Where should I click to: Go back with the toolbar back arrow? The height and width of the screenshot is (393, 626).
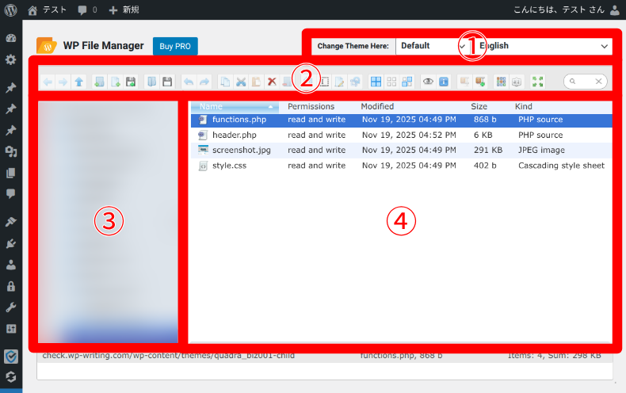click(x=48, y=82)
